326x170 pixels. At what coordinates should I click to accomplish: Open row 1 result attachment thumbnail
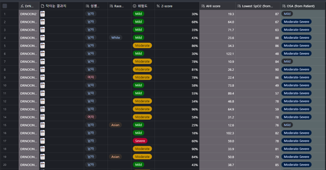[43, 14]
